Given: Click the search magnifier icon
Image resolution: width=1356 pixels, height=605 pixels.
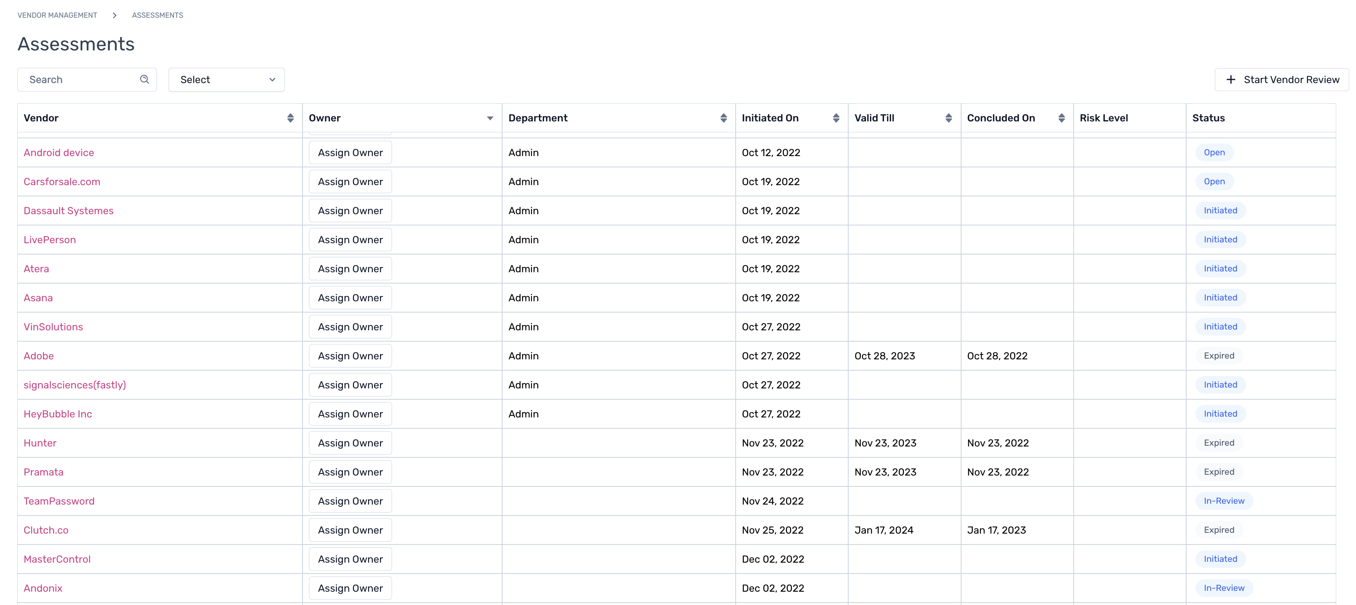Looking at the screenshot, I should pyautogui.click(x=144, y=79).
